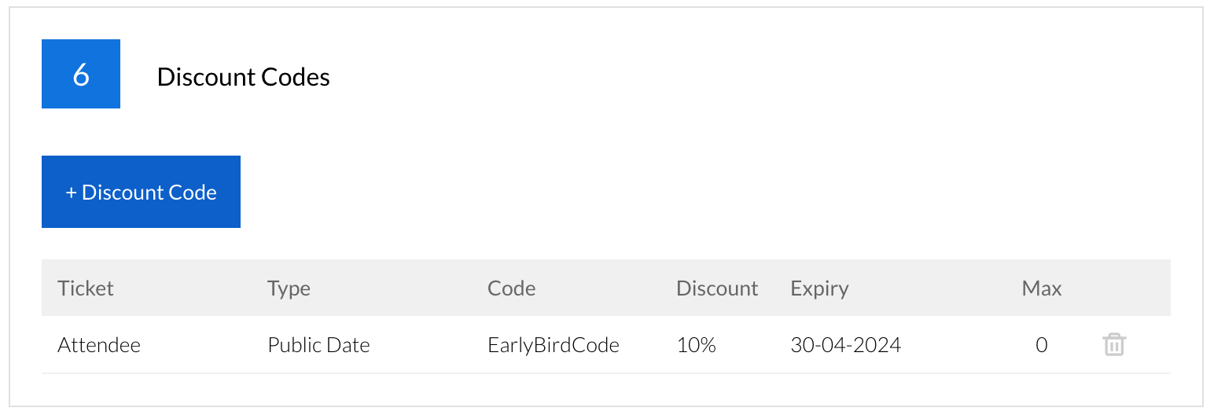Click the grey header bar between Expiry and Max

(x=936, y=288)
